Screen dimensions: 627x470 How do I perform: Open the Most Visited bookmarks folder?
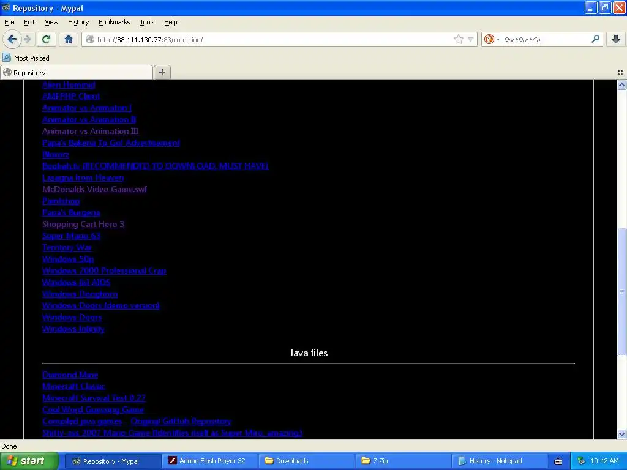click(x=26, y=58)
